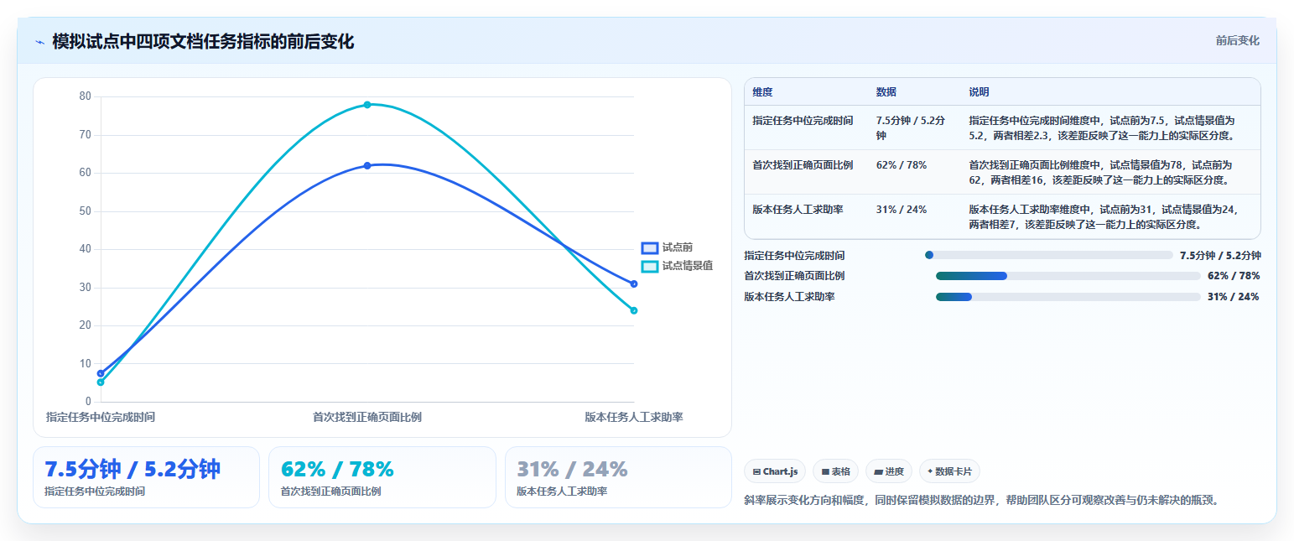The height and width of the screenshot is (541, 1294).
Task: Click the lightning icon beside the title
Action: [39, 42]
